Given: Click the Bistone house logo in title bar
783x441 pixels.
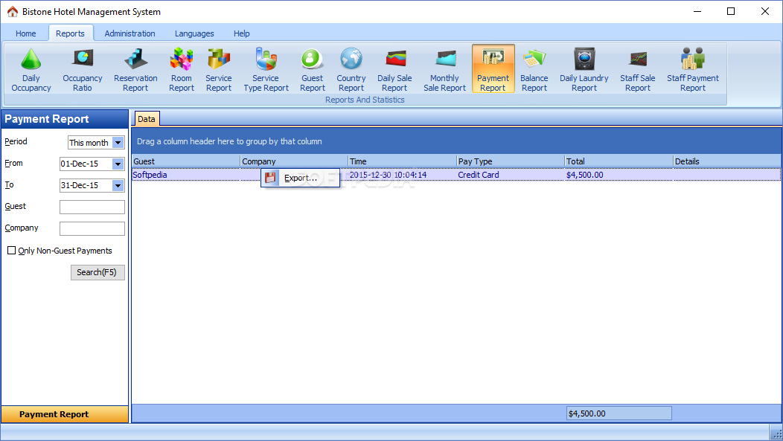Looking at the screenshot, I should point(13,11).
